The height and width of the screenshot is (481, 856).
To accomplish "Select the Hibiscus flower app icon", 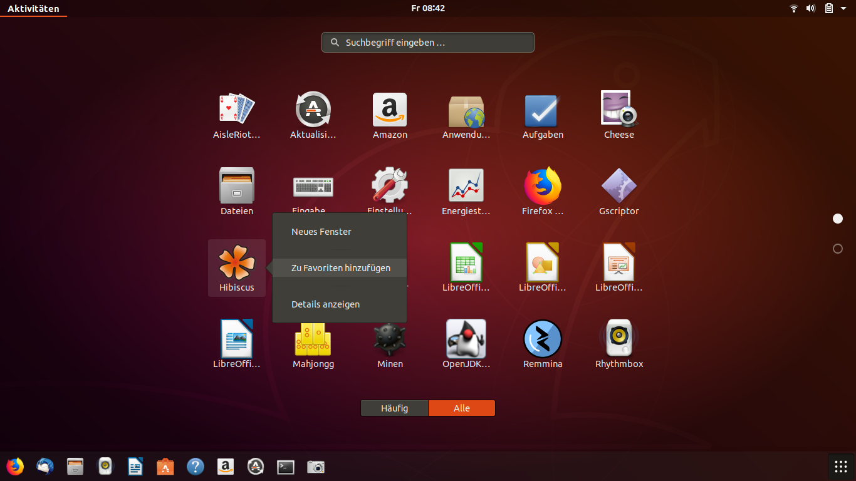I will click(237, 262).
